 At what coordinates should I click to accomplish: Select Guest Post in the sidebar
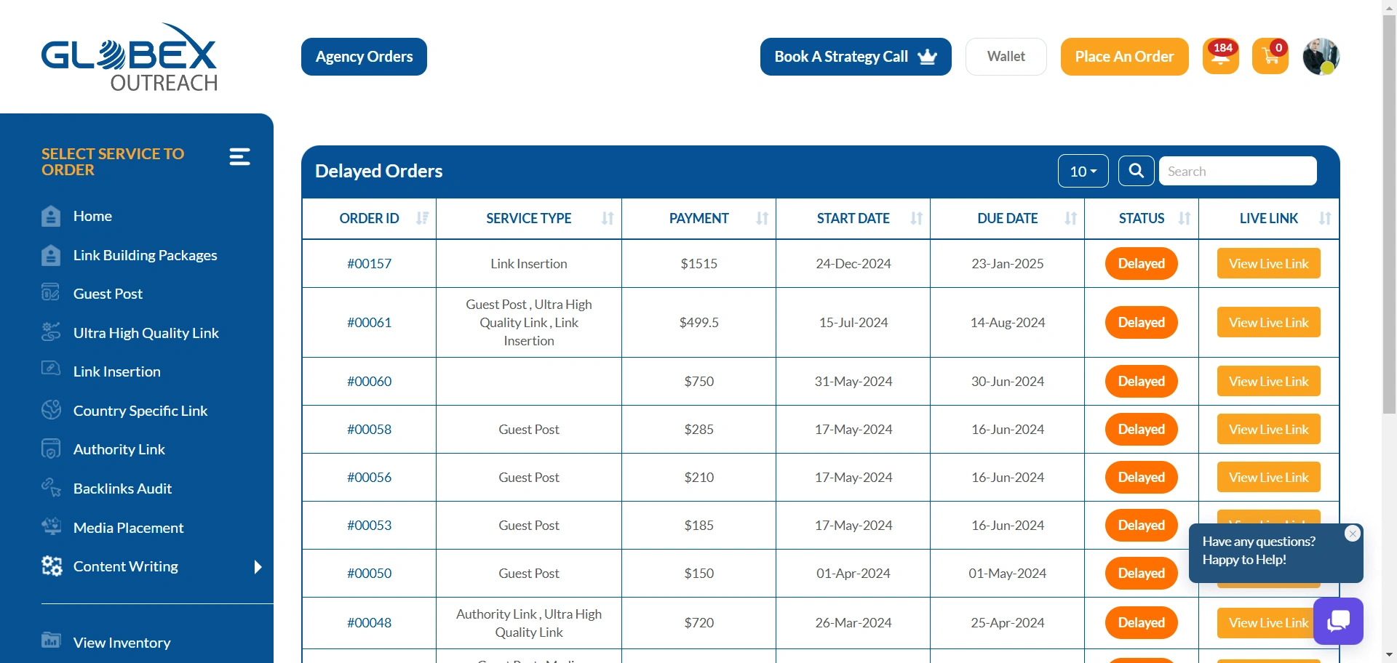tap(108, 294)
